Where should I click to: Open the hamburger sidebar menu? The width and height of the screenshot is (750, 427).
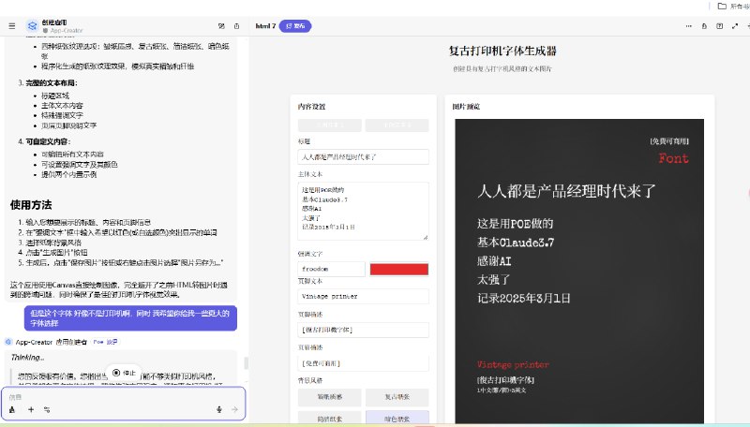(12, 26)
